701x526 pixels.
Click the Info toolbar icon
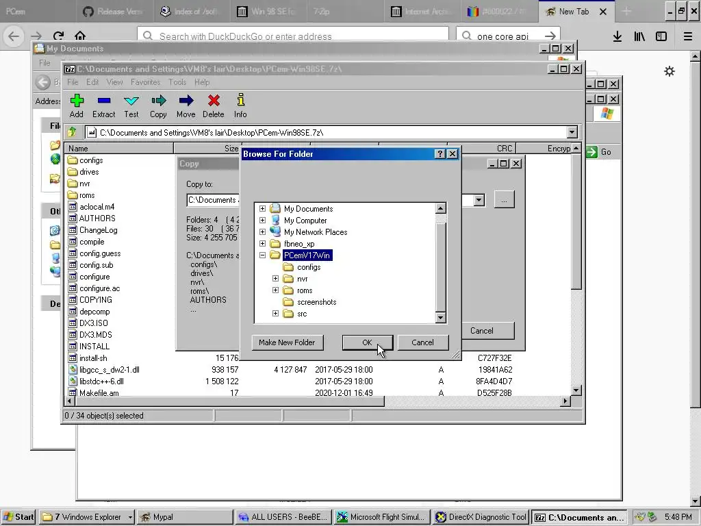tap(240, 100)
